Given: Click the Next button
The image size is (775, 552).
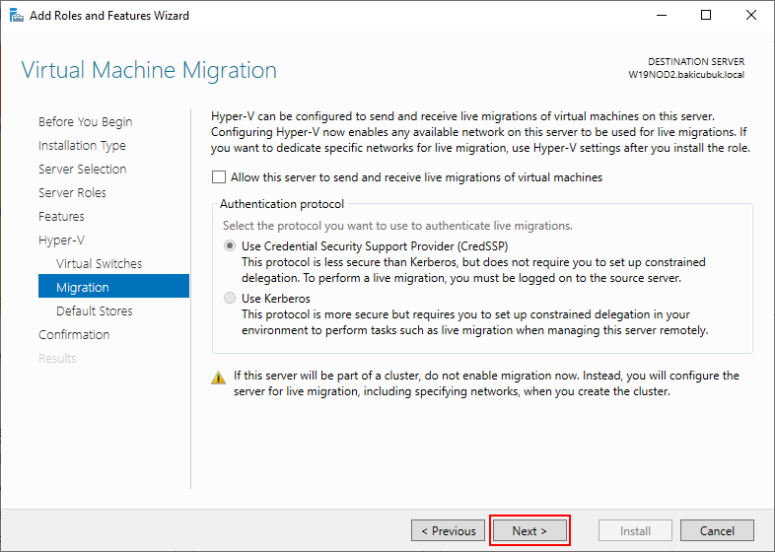Looking at the screenshot, I should [529, 530].
